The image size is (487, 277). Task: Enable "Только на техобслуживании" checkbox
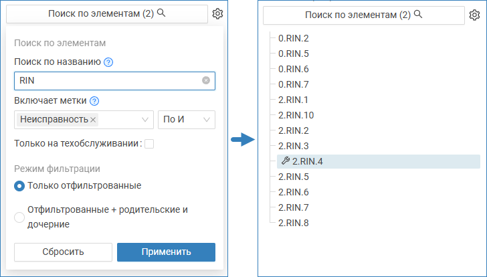click(149, 143)
